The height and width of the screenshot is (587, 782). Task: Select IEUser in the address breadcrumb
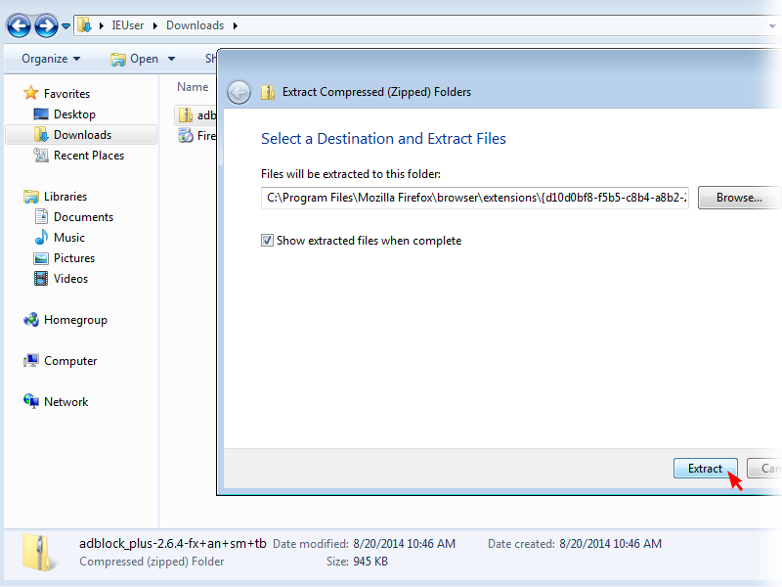tap(128, 25)
